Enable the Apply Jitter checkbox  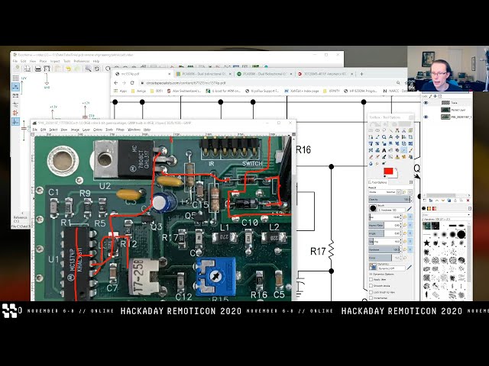(371, 280)
